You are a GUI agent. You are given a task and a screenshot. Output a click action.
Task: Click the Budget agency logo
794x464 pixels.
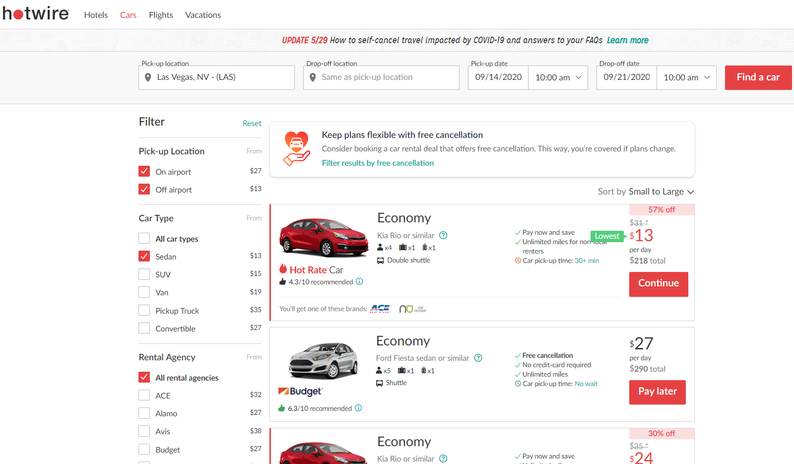300,392
